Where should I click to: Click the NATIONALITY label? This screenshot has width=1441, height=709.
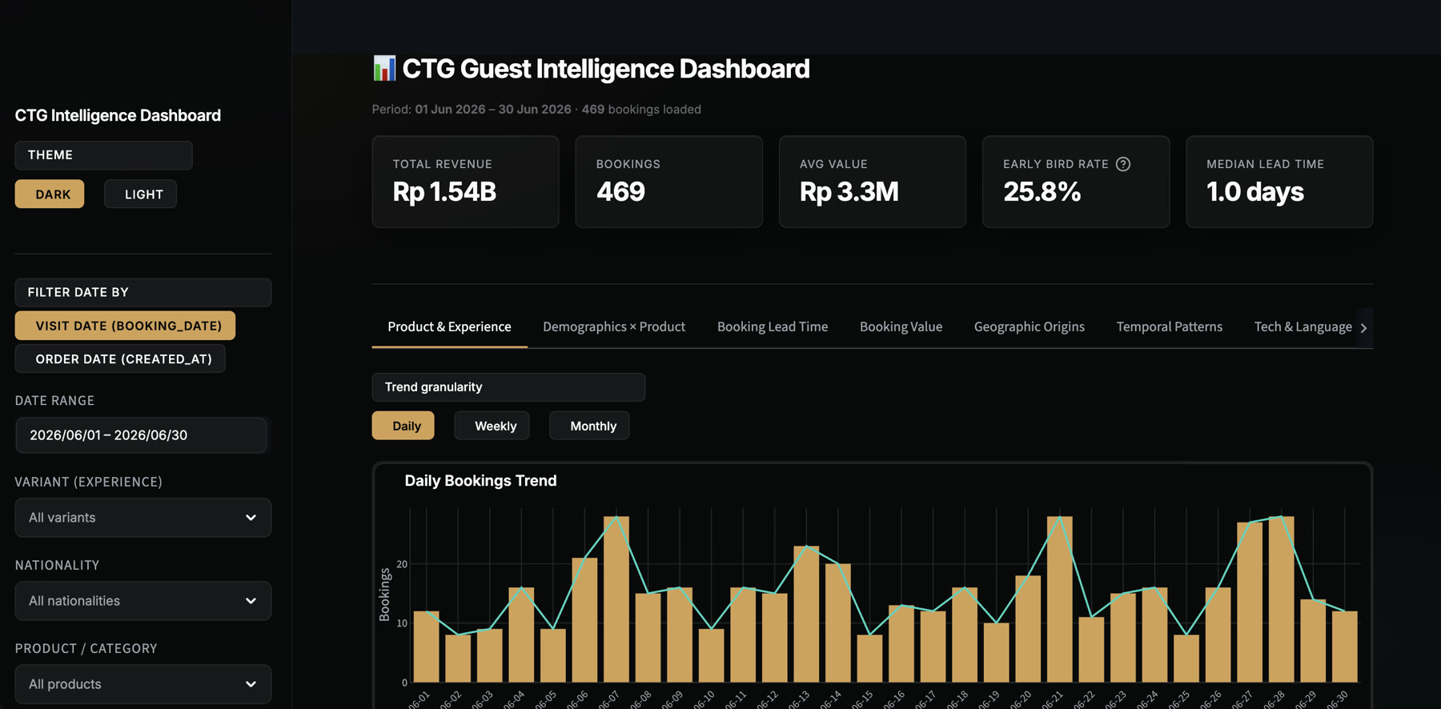[58, 565]
